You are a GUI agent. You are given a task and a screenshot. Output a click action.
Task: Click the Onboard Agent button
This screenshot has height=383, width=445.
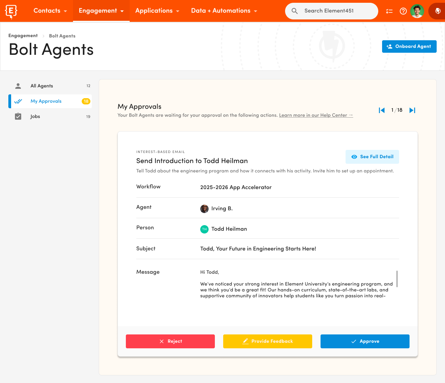409,46
